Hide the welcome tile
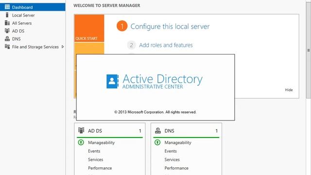The image size is (311, 175). (x=289, y=90)
